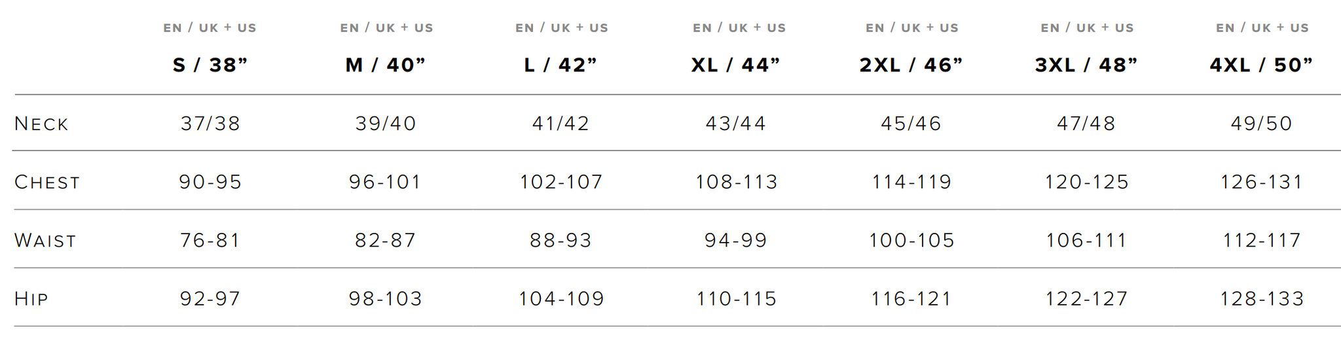1341x348 pixels.
Task: Click the Waist row label
Action: pyautogui.click(x=45, y=241)
